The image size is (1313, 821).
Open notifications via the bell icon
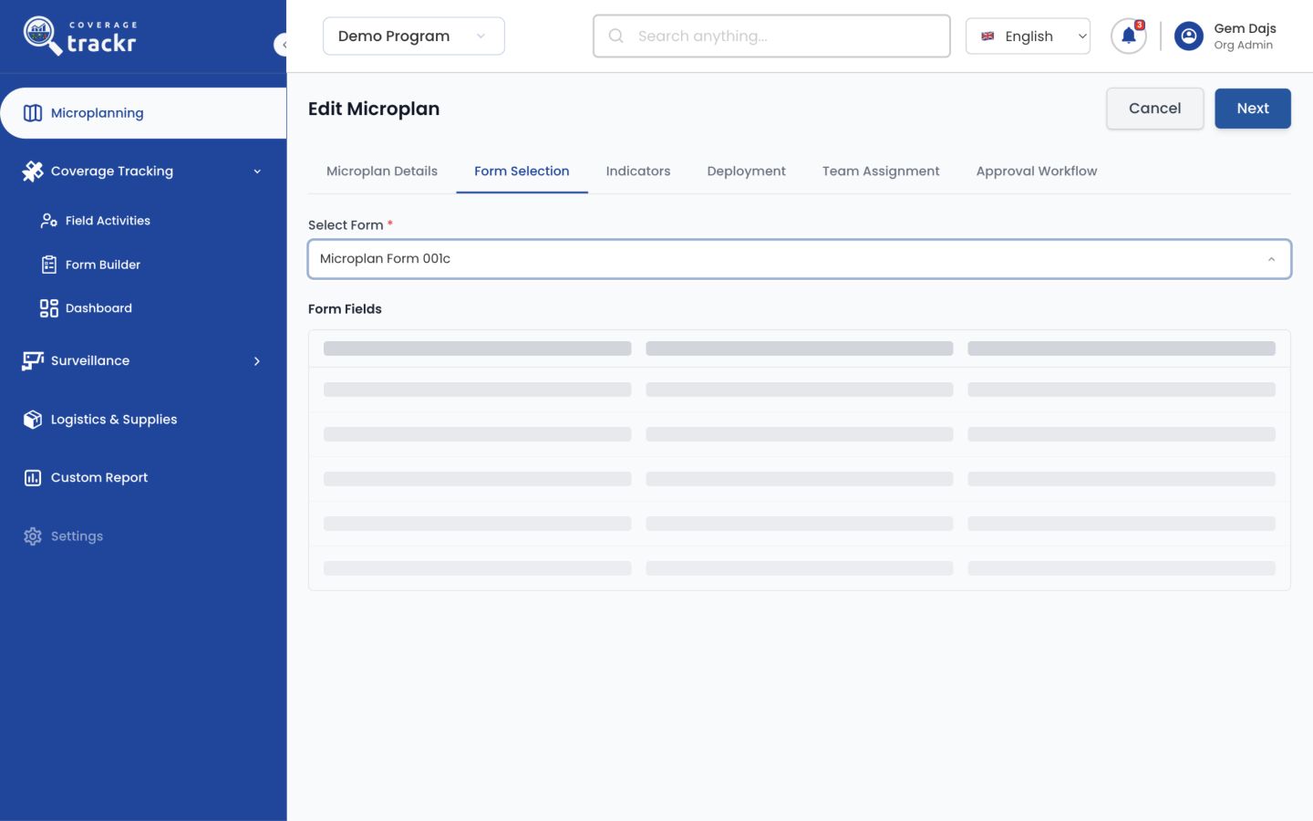tap(1129, 36)
